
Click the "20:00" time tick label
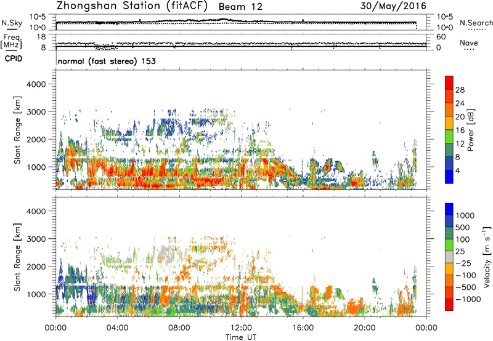point(365,328)
